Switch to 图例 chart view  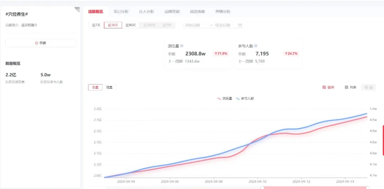point(328,87)
